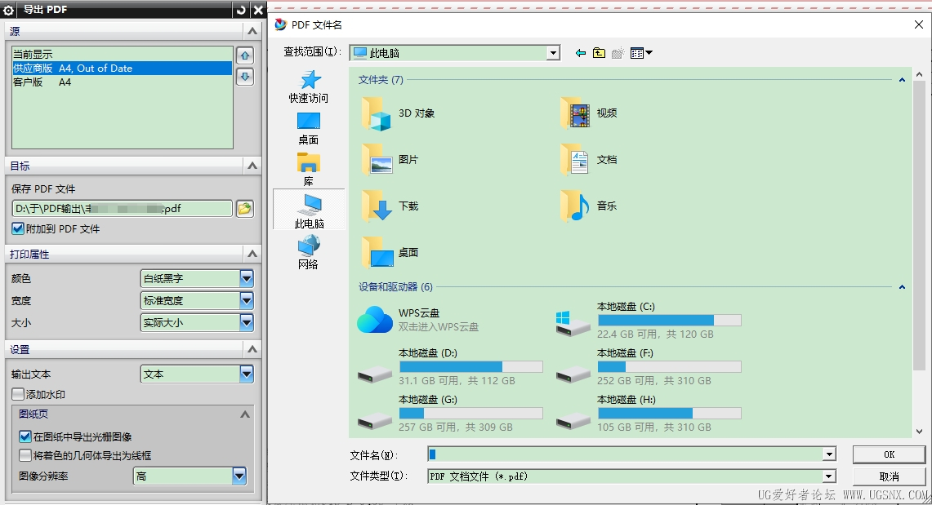Toggle 附加到 PDF 文件 checkbox
Image resolution: width=932 pixels, height=505 pixels.
pyautogui.click(x=18, y=228)
